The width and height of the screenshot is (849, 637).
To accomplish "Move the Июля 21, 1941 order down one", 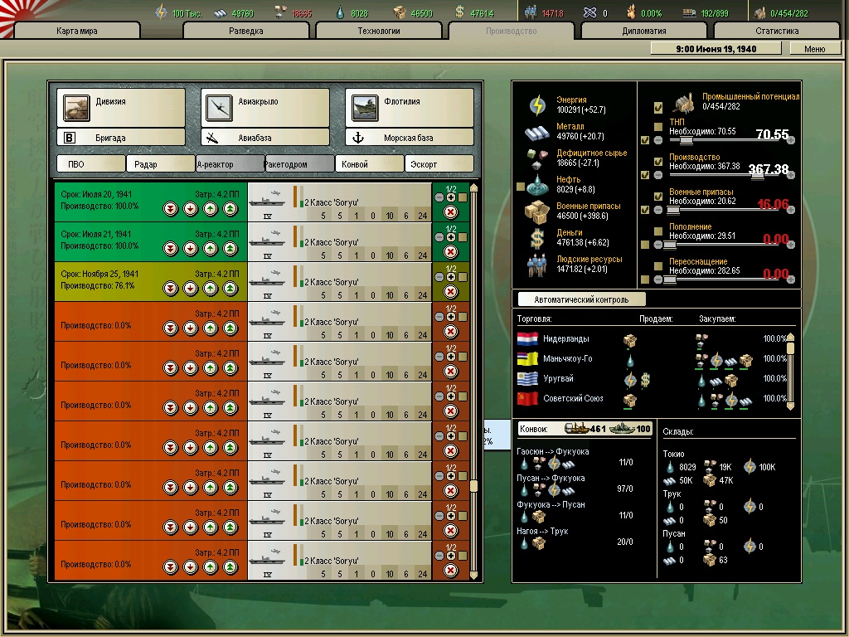I will [191, 249].
